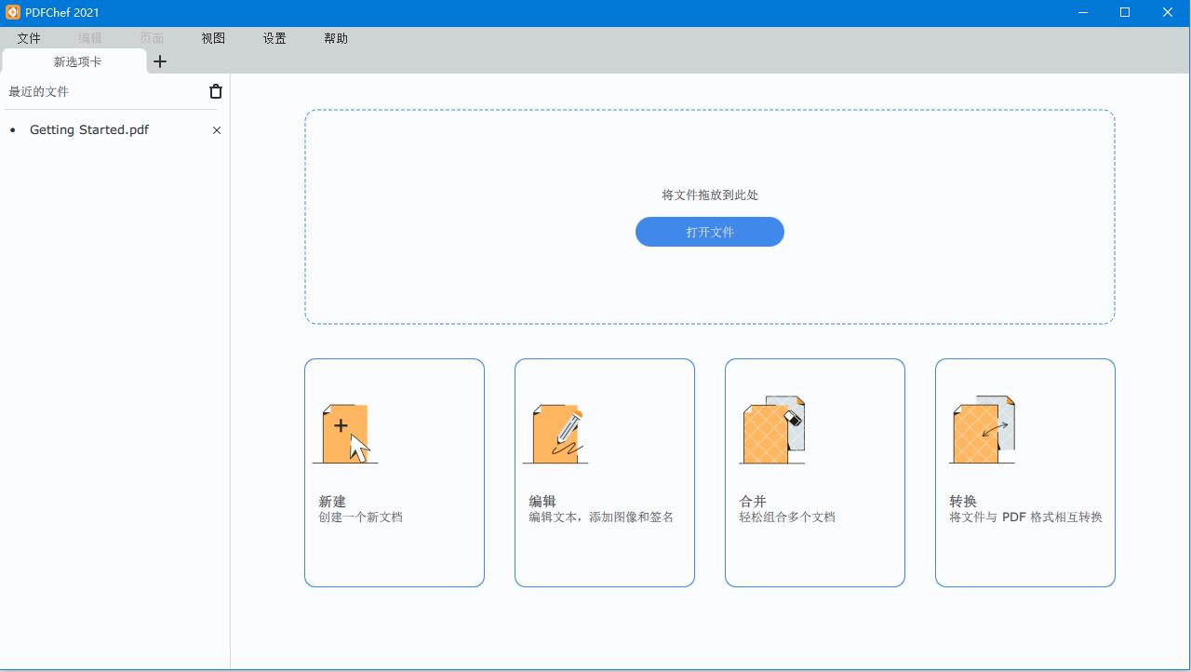Click the 页面 item in the menu bar

[x=152, y=38]
